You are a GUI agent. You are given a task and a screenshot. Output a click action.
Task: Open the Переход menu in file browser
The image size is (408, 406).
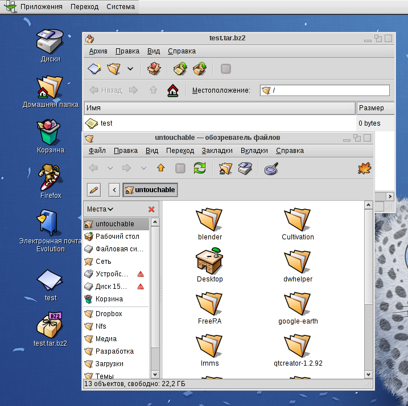tap(180, 151)
